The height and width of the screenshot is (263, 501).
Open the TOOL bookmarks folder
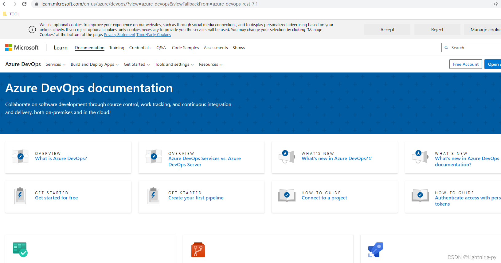(11, 14)
